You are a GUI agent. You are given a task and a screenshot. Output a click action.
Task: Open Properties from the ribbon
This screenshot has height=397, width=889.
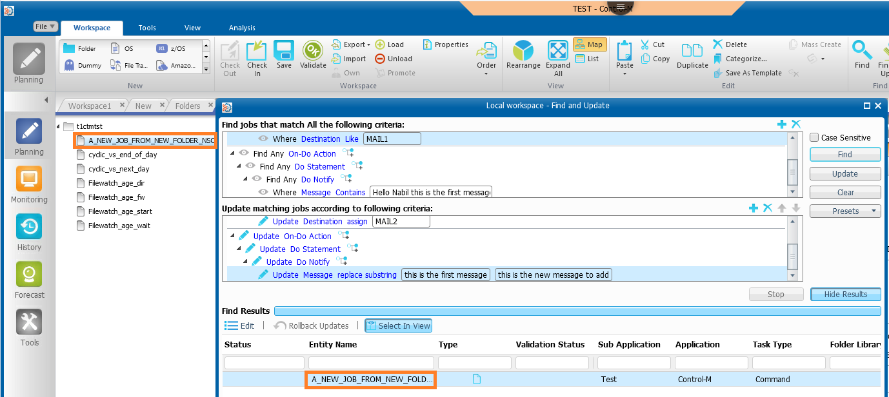(x=446, y=44)
